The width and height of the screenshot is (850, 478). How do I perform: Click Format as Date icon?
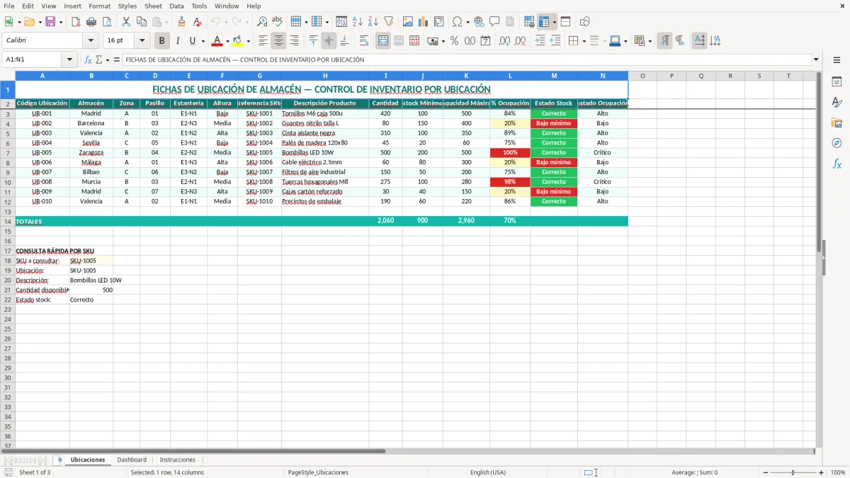tap(485, 41)
